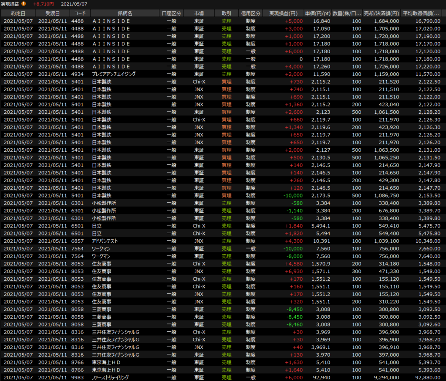
Task: Select the プレミアアンチエイジング row
Action: tap(113, 74)
